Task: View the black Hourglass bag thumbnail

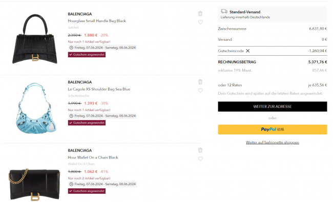Action: point(35,39)
